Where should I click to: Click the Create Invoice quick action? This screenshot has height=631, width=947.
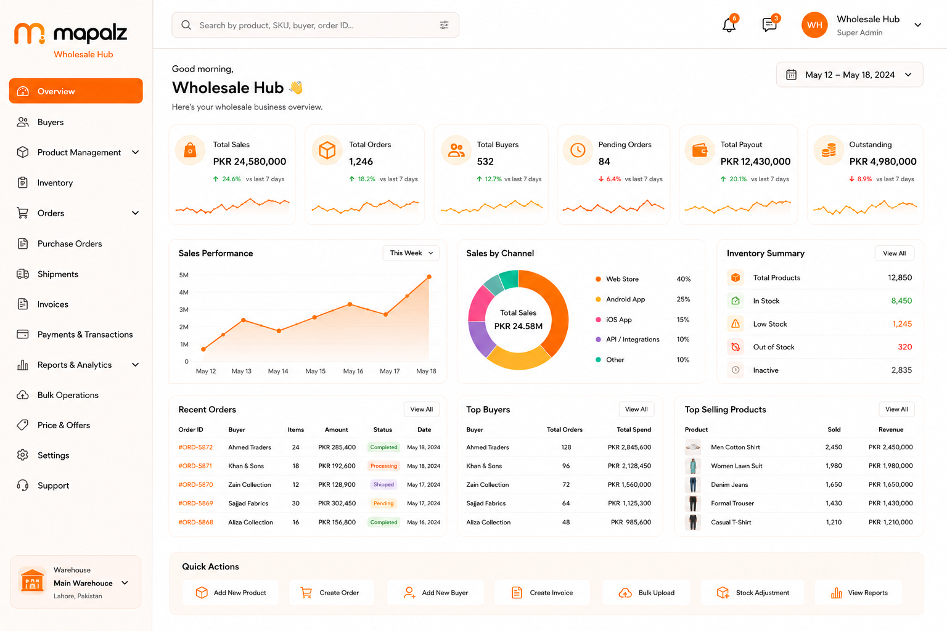[542, 593]
